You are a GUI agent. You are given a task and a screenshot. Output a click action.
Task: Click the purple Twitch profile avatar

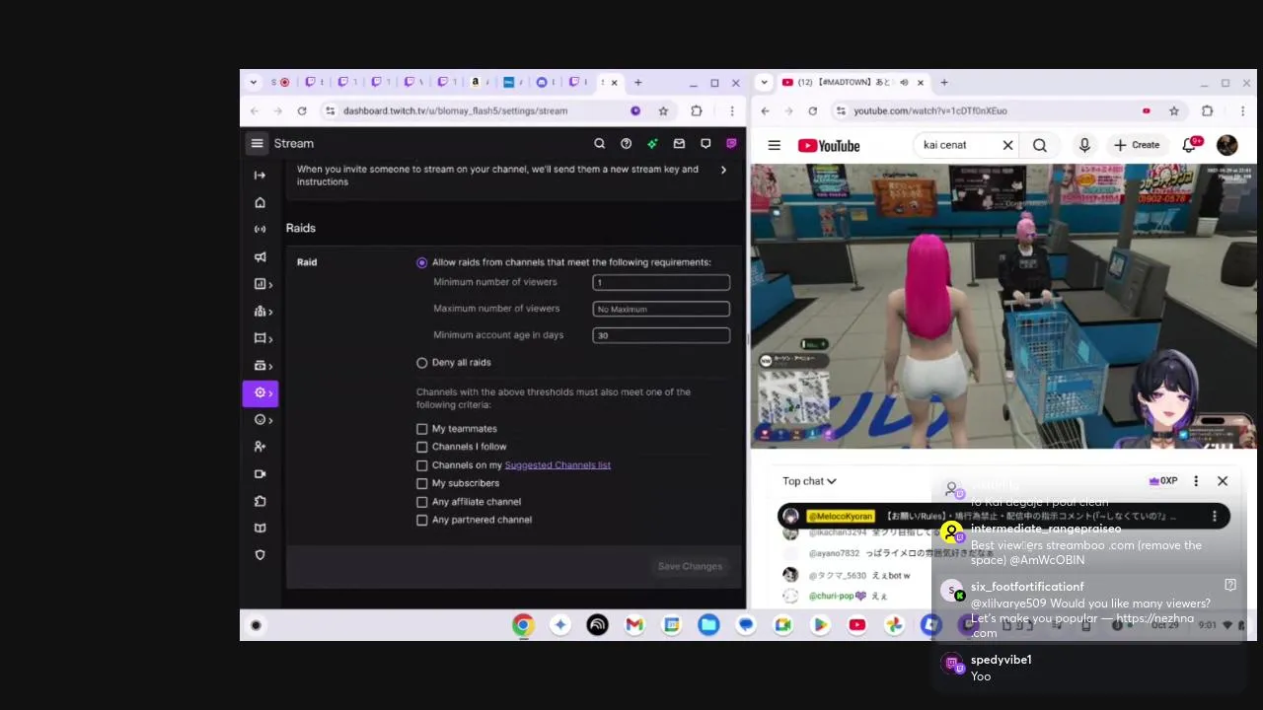point(731,143)
